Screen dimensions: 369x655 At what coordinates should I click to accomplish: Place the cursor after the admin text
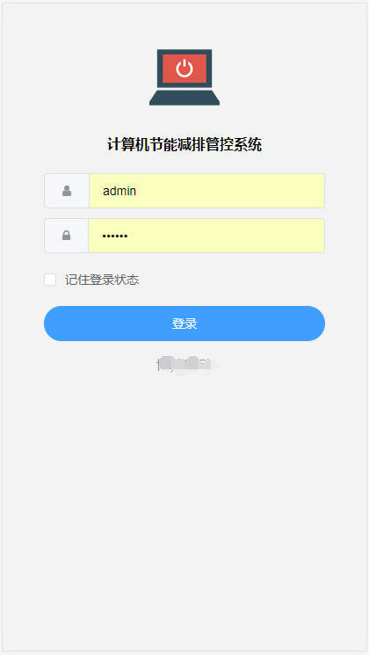[137, 191]
